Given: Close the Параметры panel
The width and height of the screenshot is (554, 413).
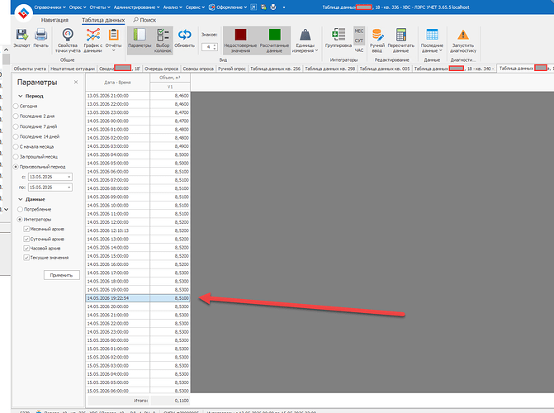Looking at the screenshot, I should 76,82.
